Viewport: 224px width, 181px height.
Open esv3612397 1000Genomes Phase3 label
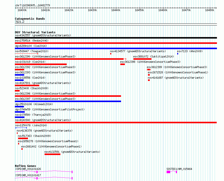[x=45, y=99]
